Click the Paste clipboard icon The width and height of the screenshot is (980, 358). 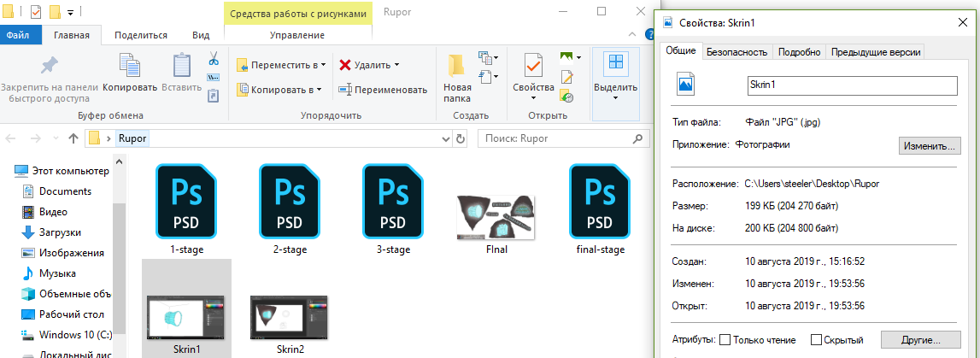click(182, 66)
